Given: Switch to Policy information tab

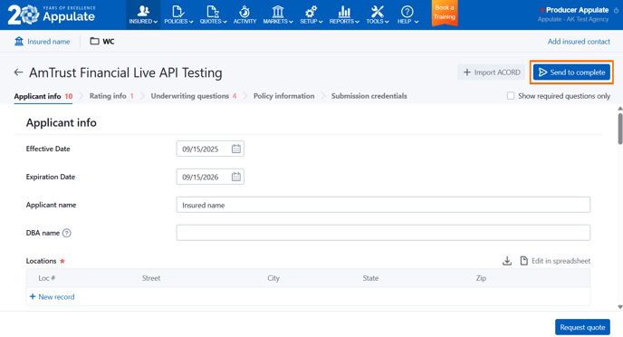Looking at the screenshot, I should click(x=283, y=96).
